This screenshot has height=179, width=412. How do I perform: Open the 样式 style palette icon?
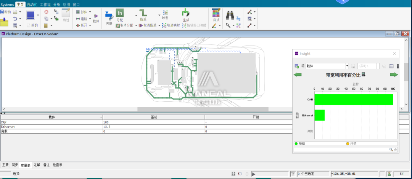pyautogui.click(x=216, y=13)
